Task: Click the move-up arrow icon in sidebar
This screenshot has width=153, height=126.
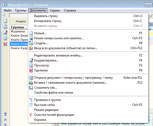Action: coord(5,119)
